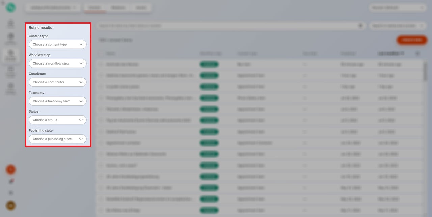The image size is (432, 217).
Task: Click the add-column icon in the table header
Action: 417,53
